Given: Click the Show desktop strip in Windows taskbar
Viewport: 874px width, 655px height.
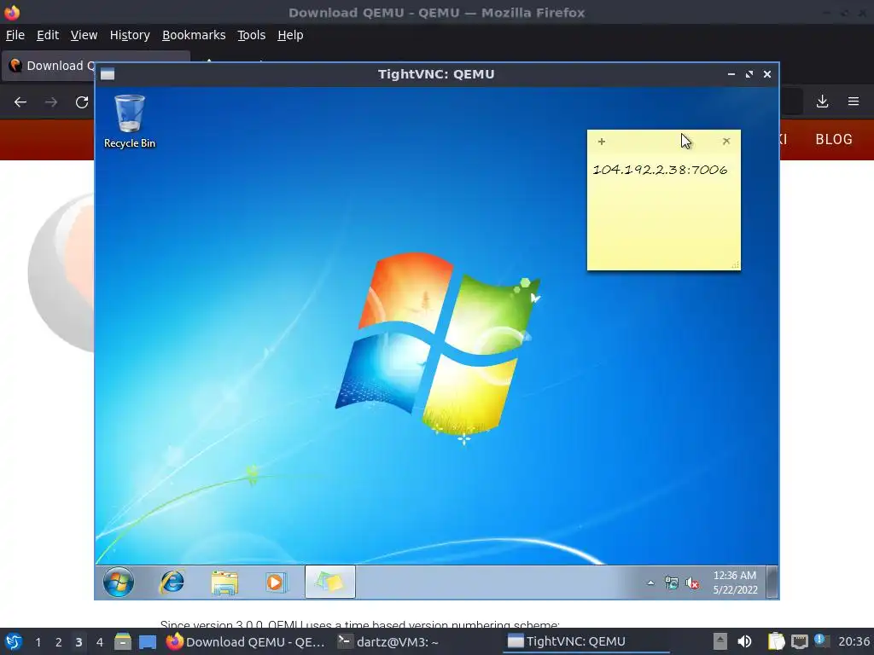Looking at the screenshot, I should point(772,582).
